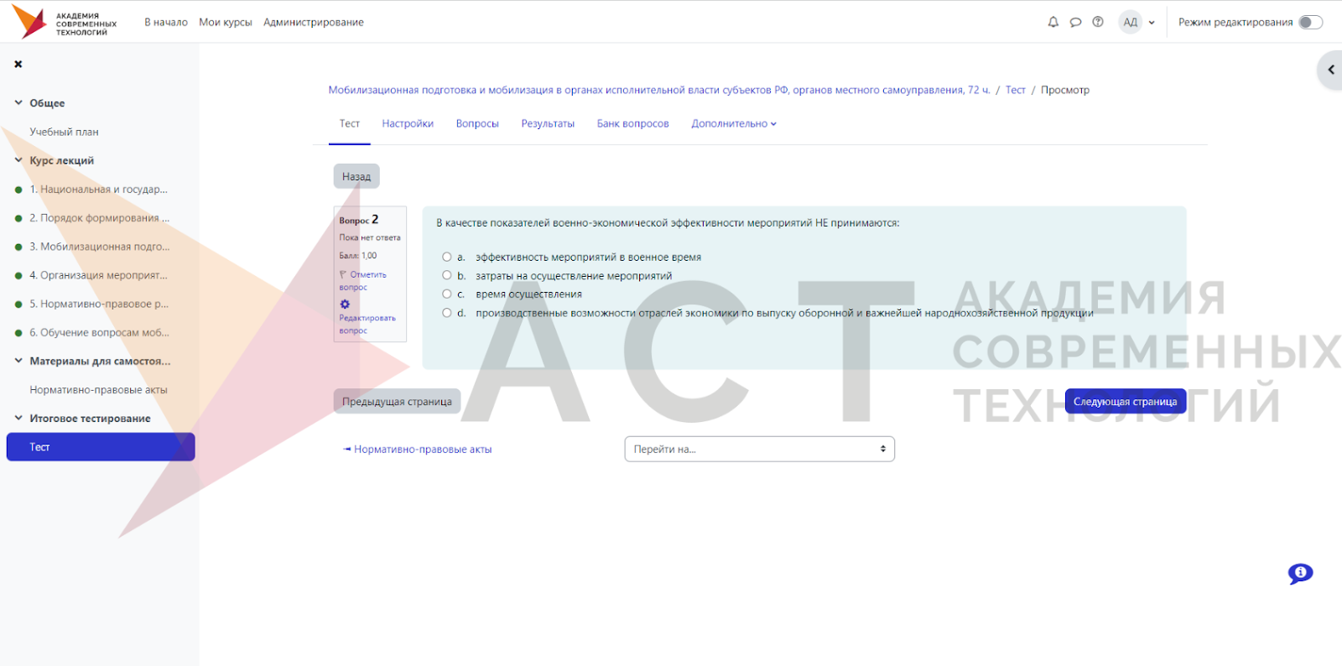The height and width of the screenshot is (666, 1342).
Task: Click the Отметить вопрос link
Action: pos(363,280)
